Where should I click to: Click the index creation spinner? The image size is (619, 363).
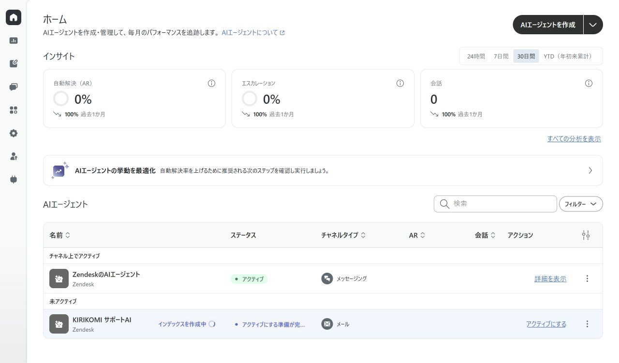pyautogui.click(x=212, y=324)
